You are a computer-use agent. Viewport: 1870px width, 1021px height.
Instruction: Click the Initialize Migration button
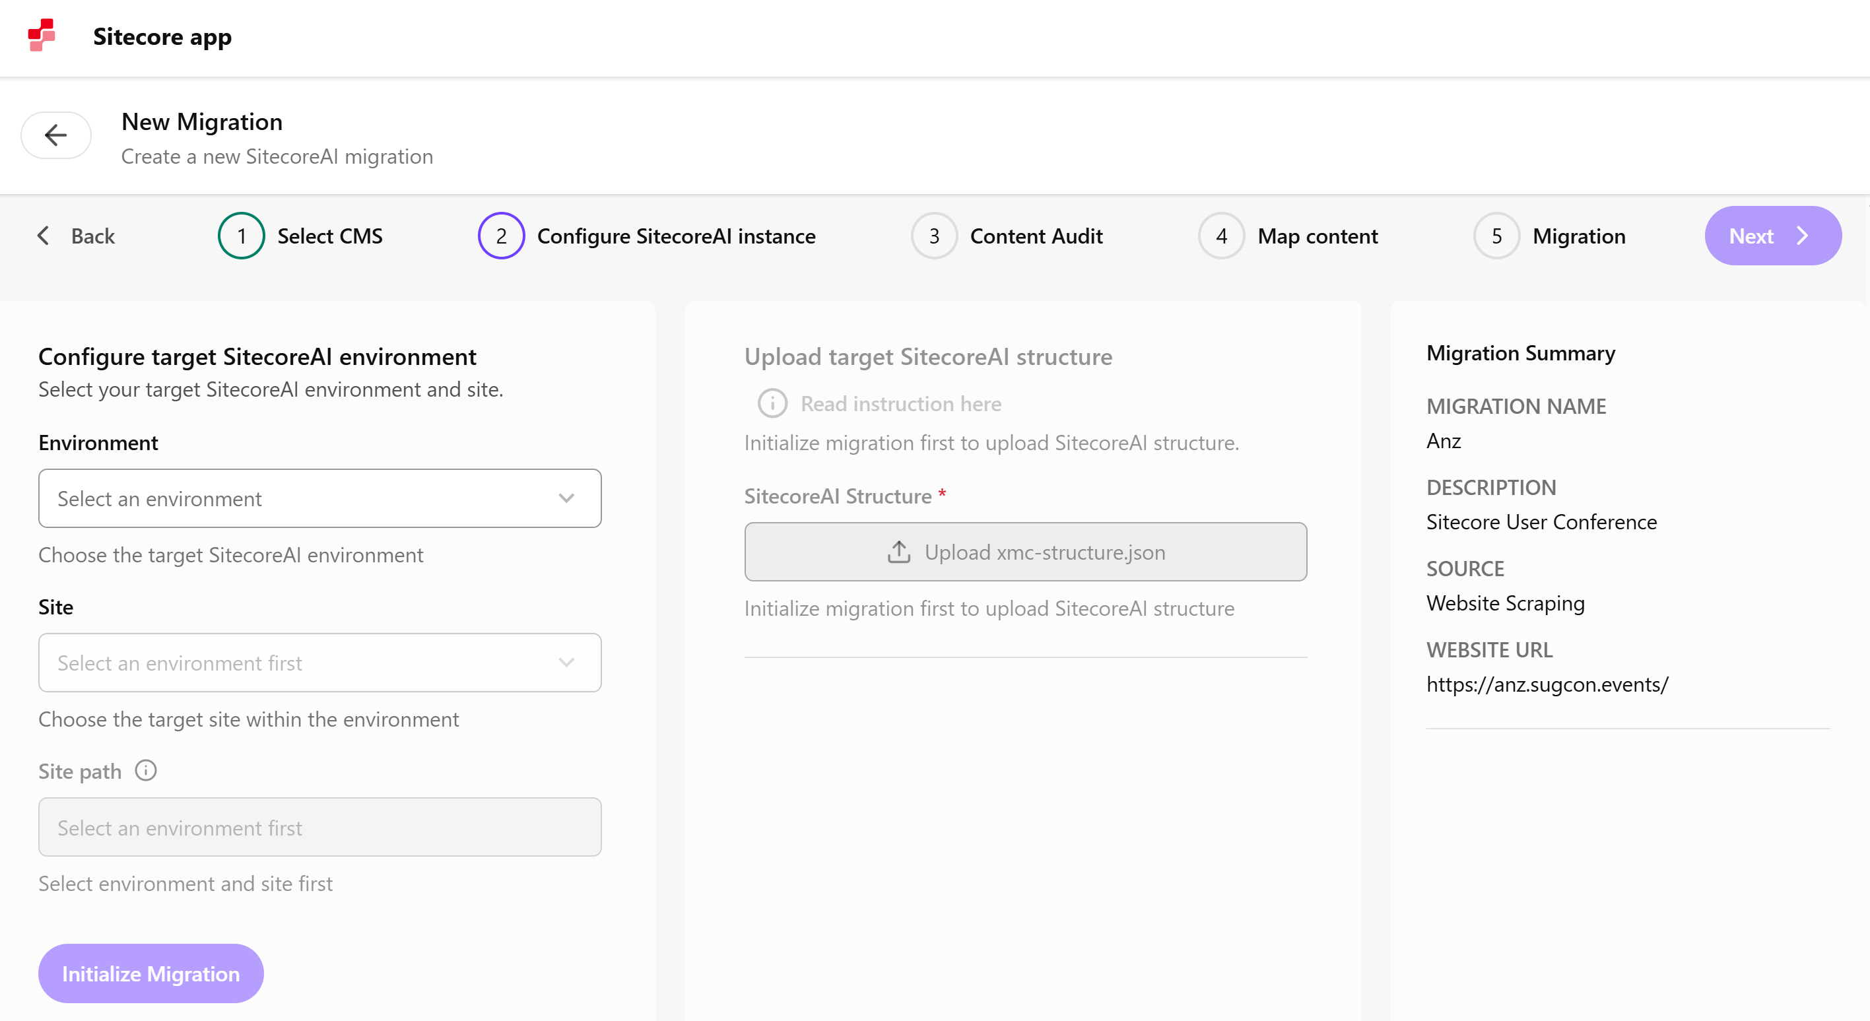pyautogui.click(x=151, y=974)
